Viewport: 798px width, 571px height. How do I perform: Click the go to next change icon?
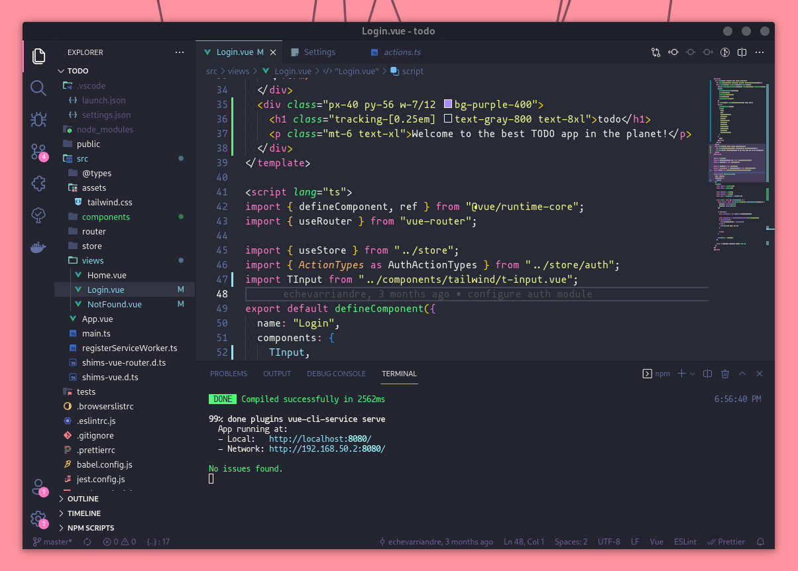[708, 52]
